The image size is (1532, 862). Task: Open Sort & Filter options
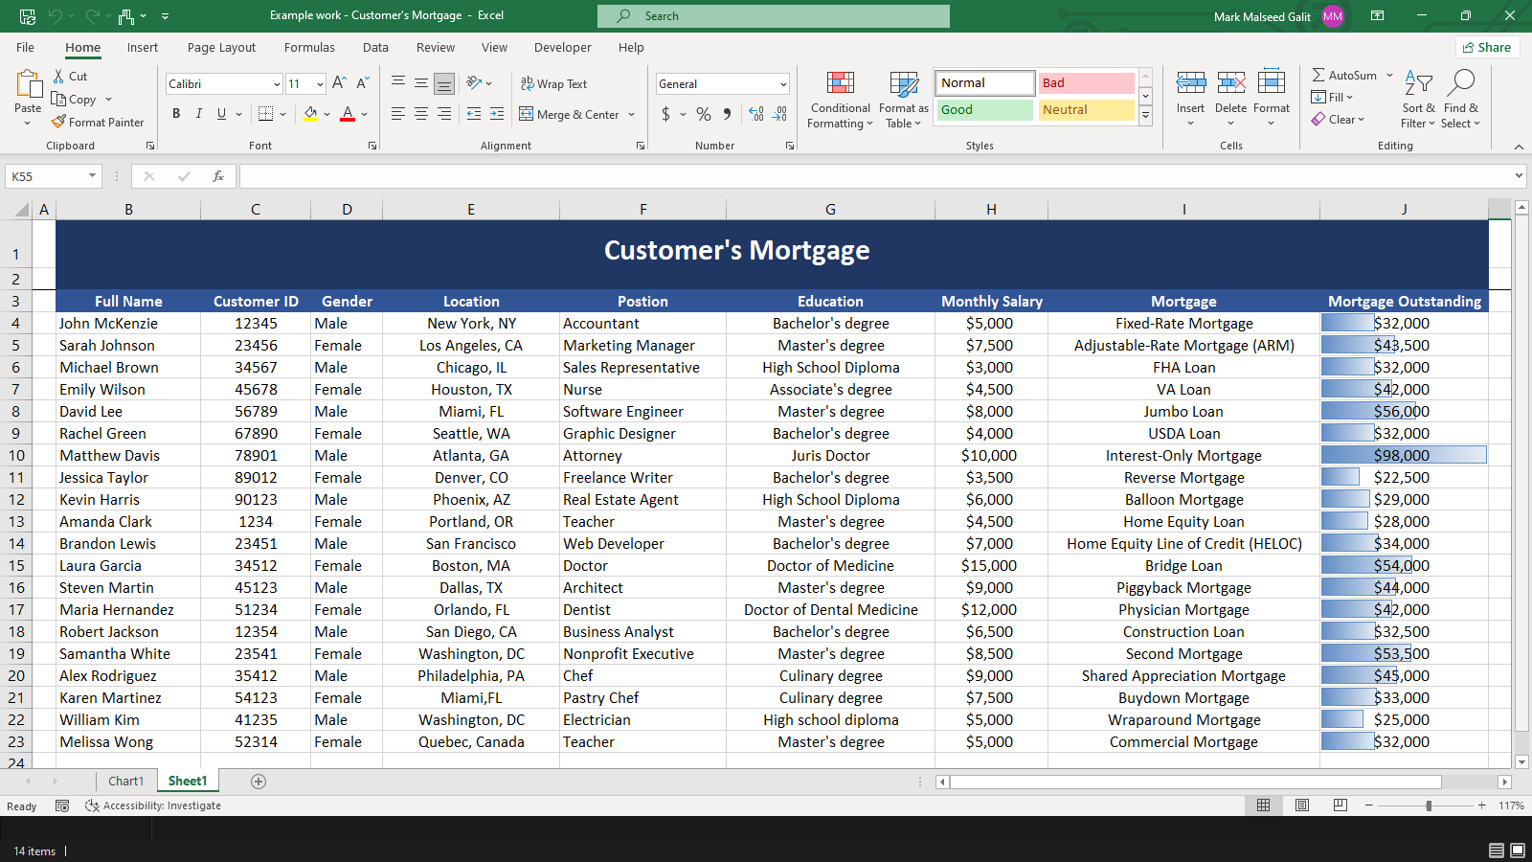pos(1418,99)
